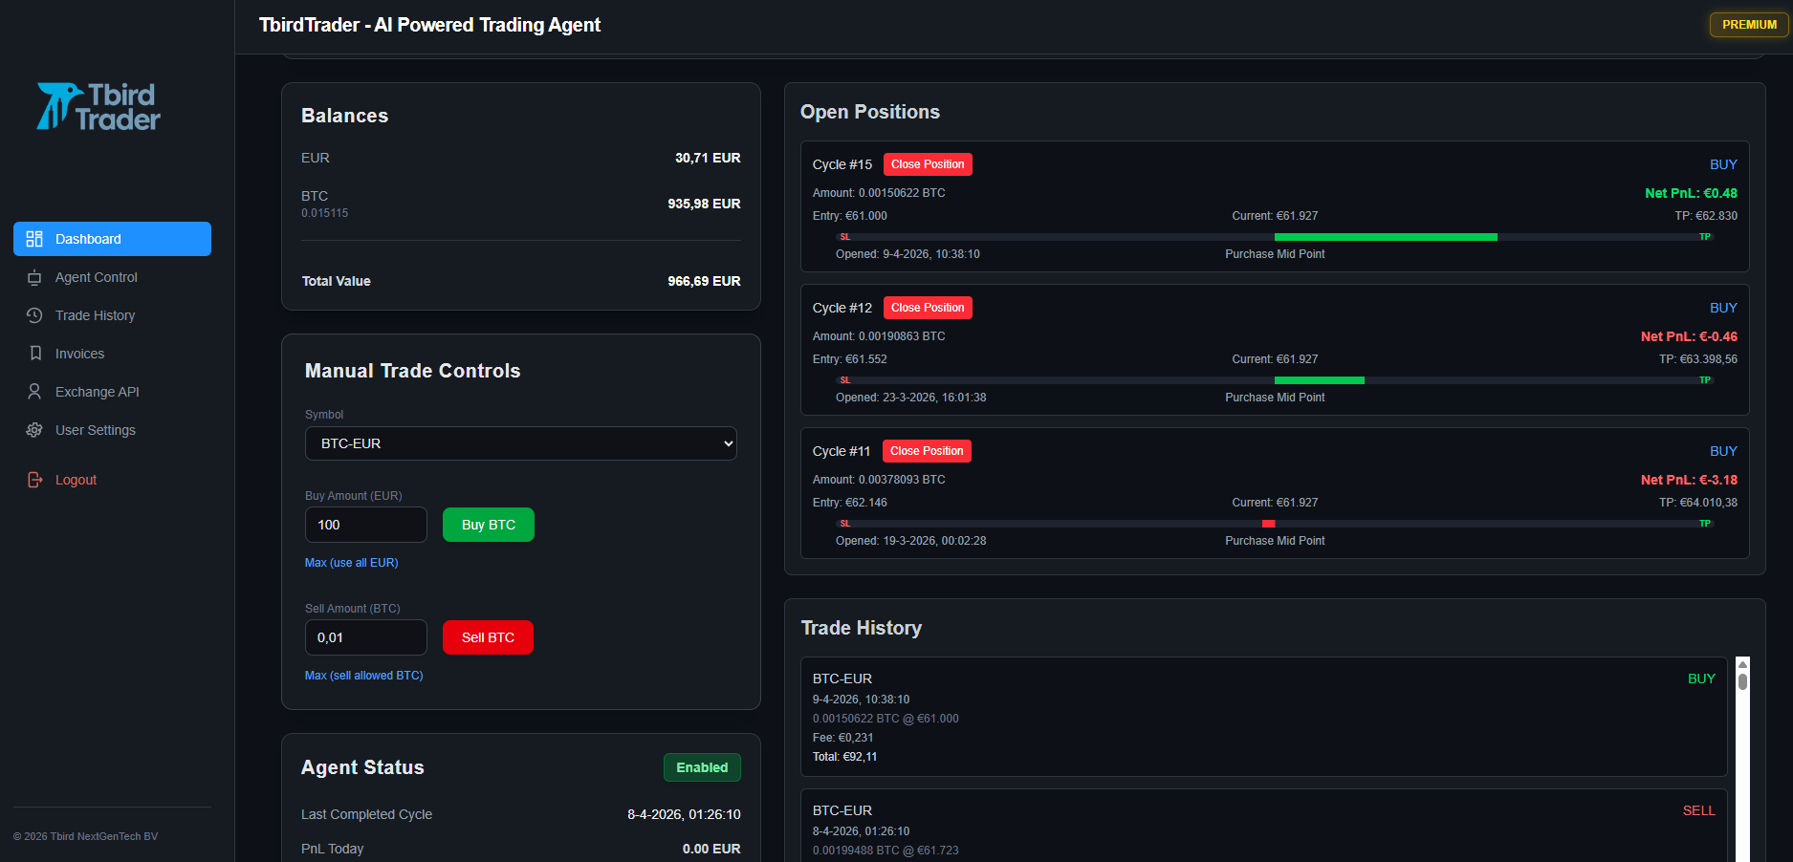Click the '966,69 EUR' total value
The image size is (1793, 862).
pyautogui.click(x=704, y=281)
